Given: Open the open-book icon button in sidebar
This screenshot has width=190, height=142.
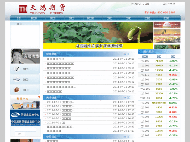Looking at the screenshot, I should pyautogui.click(x=25, y=79).
